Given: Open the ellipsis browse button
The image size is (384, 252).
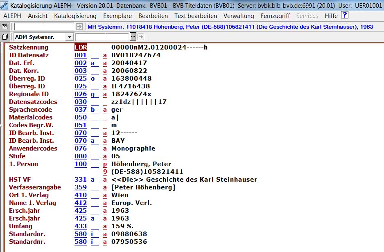Looking at the screenshot, I should click(x=133, y=37).
